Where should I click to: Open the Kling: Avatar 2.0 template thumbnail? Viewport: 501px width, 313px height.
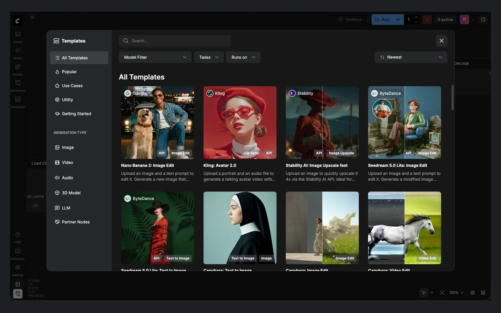pos(240,123)
